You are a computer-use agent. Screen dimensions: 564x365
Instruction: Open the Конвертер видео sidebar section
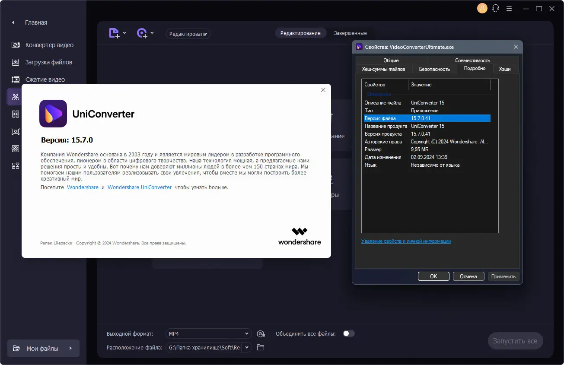point(43,45)
